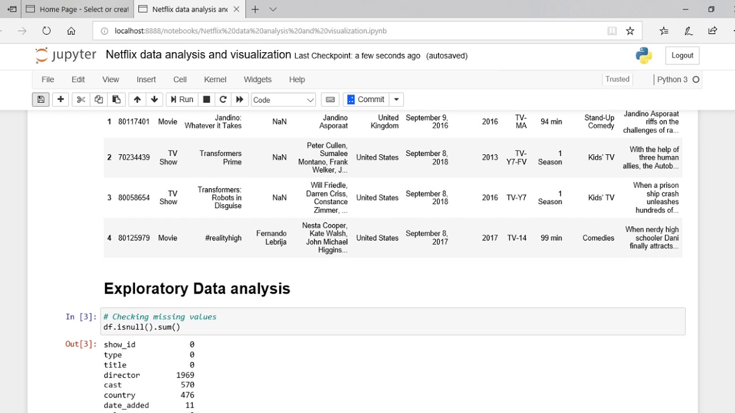Image resolution: width=735 pixels, height=413 pixels.
Task: Open the Help menu
Action: [x=297, y=79]
